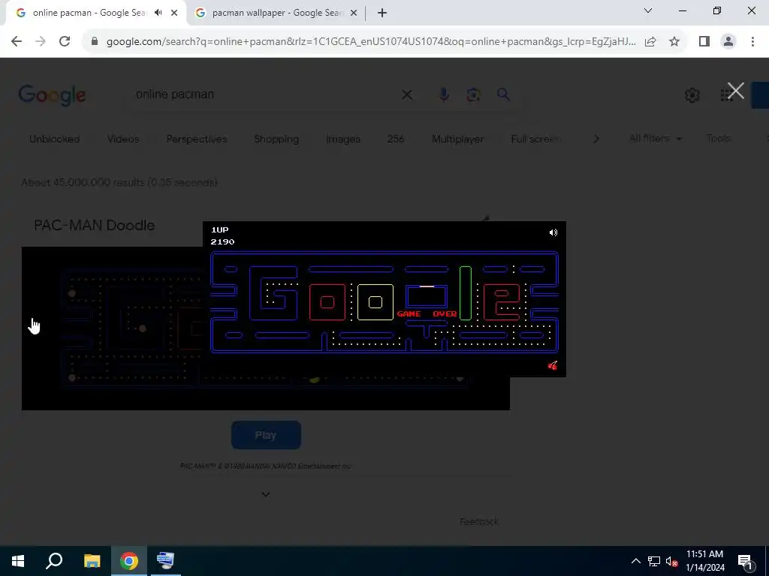Select the Perspectives filter tab
This screenshot has width=769, height=576.
197,139
